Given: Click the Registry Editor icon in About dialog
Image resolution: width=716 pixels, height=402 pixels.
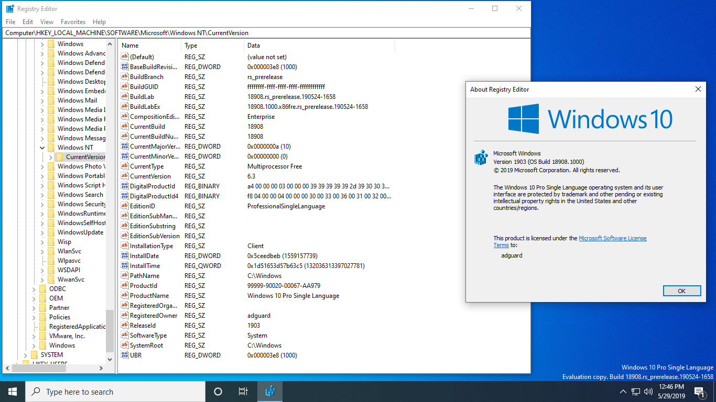Looking at the screenshot, I should 481,158.
